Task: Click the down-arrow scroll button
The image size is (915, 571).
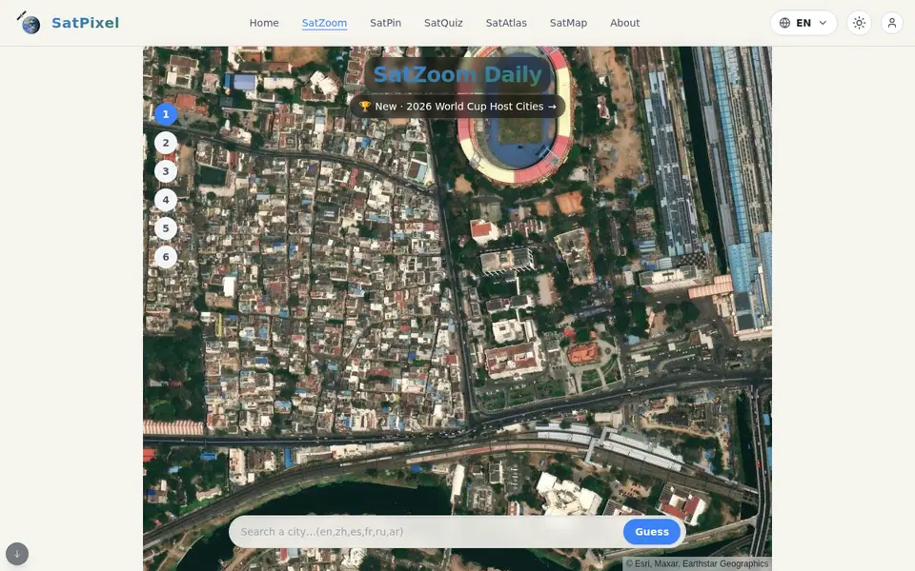Action: click(x=17, y=554)
